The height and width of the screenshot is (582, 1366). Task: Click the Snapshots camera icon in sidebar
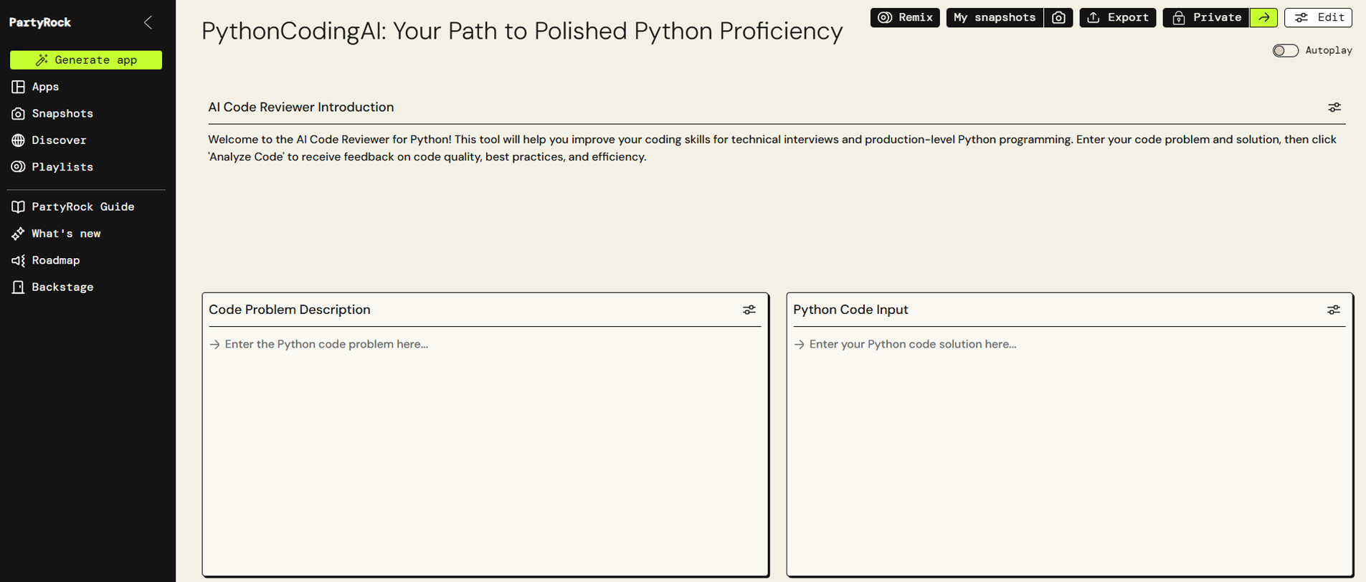[18, 113]
